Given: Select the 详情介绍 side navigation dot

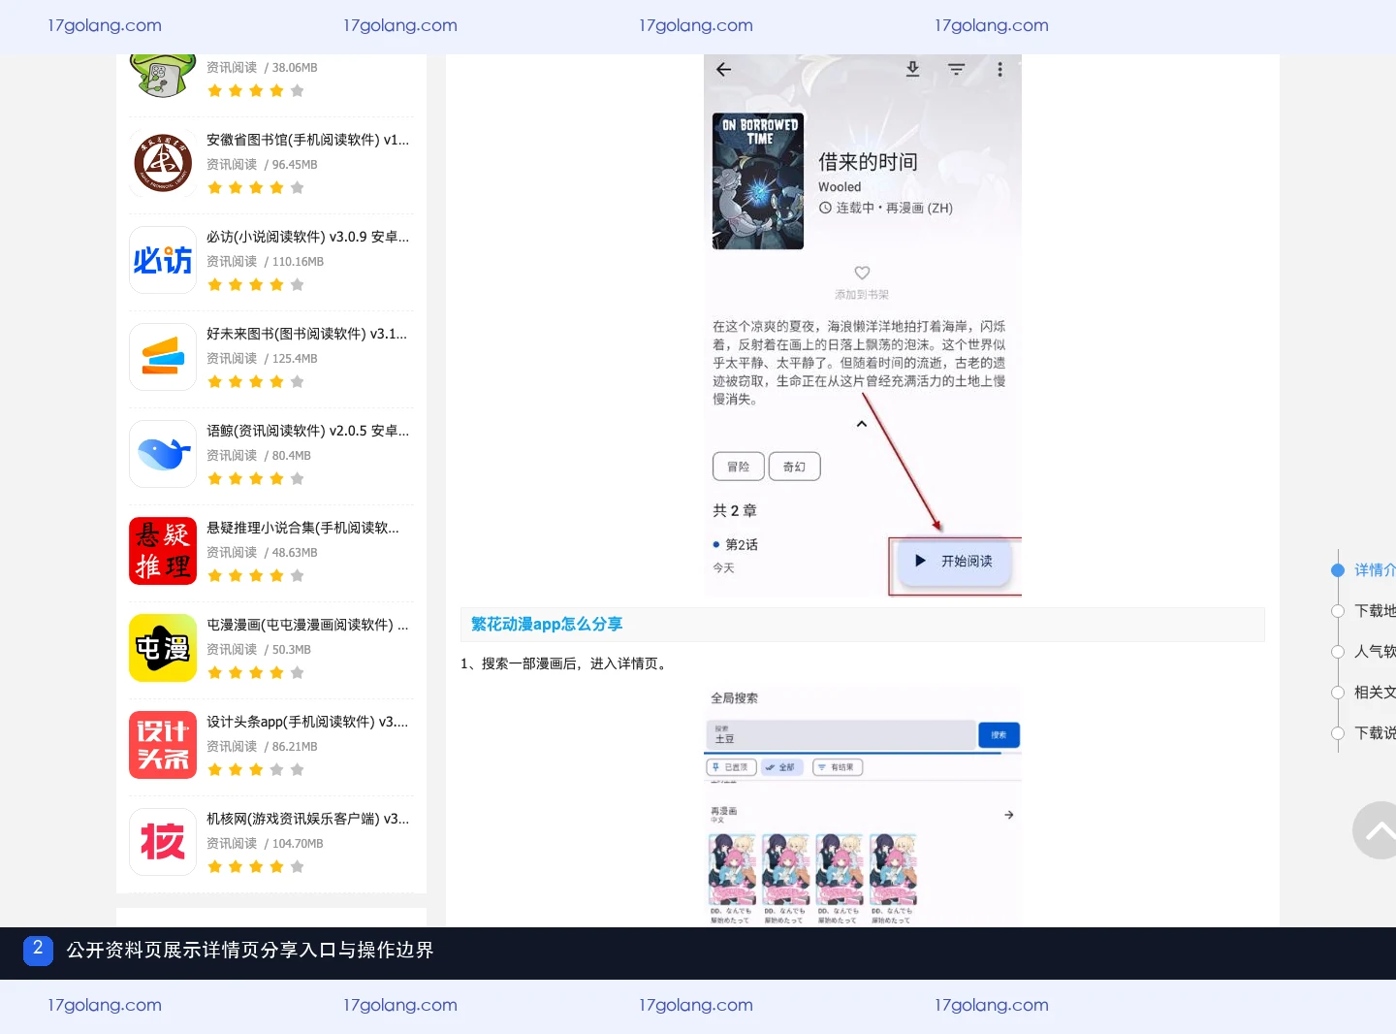Looking at the screenshot, I should [x=1338, y=570].
